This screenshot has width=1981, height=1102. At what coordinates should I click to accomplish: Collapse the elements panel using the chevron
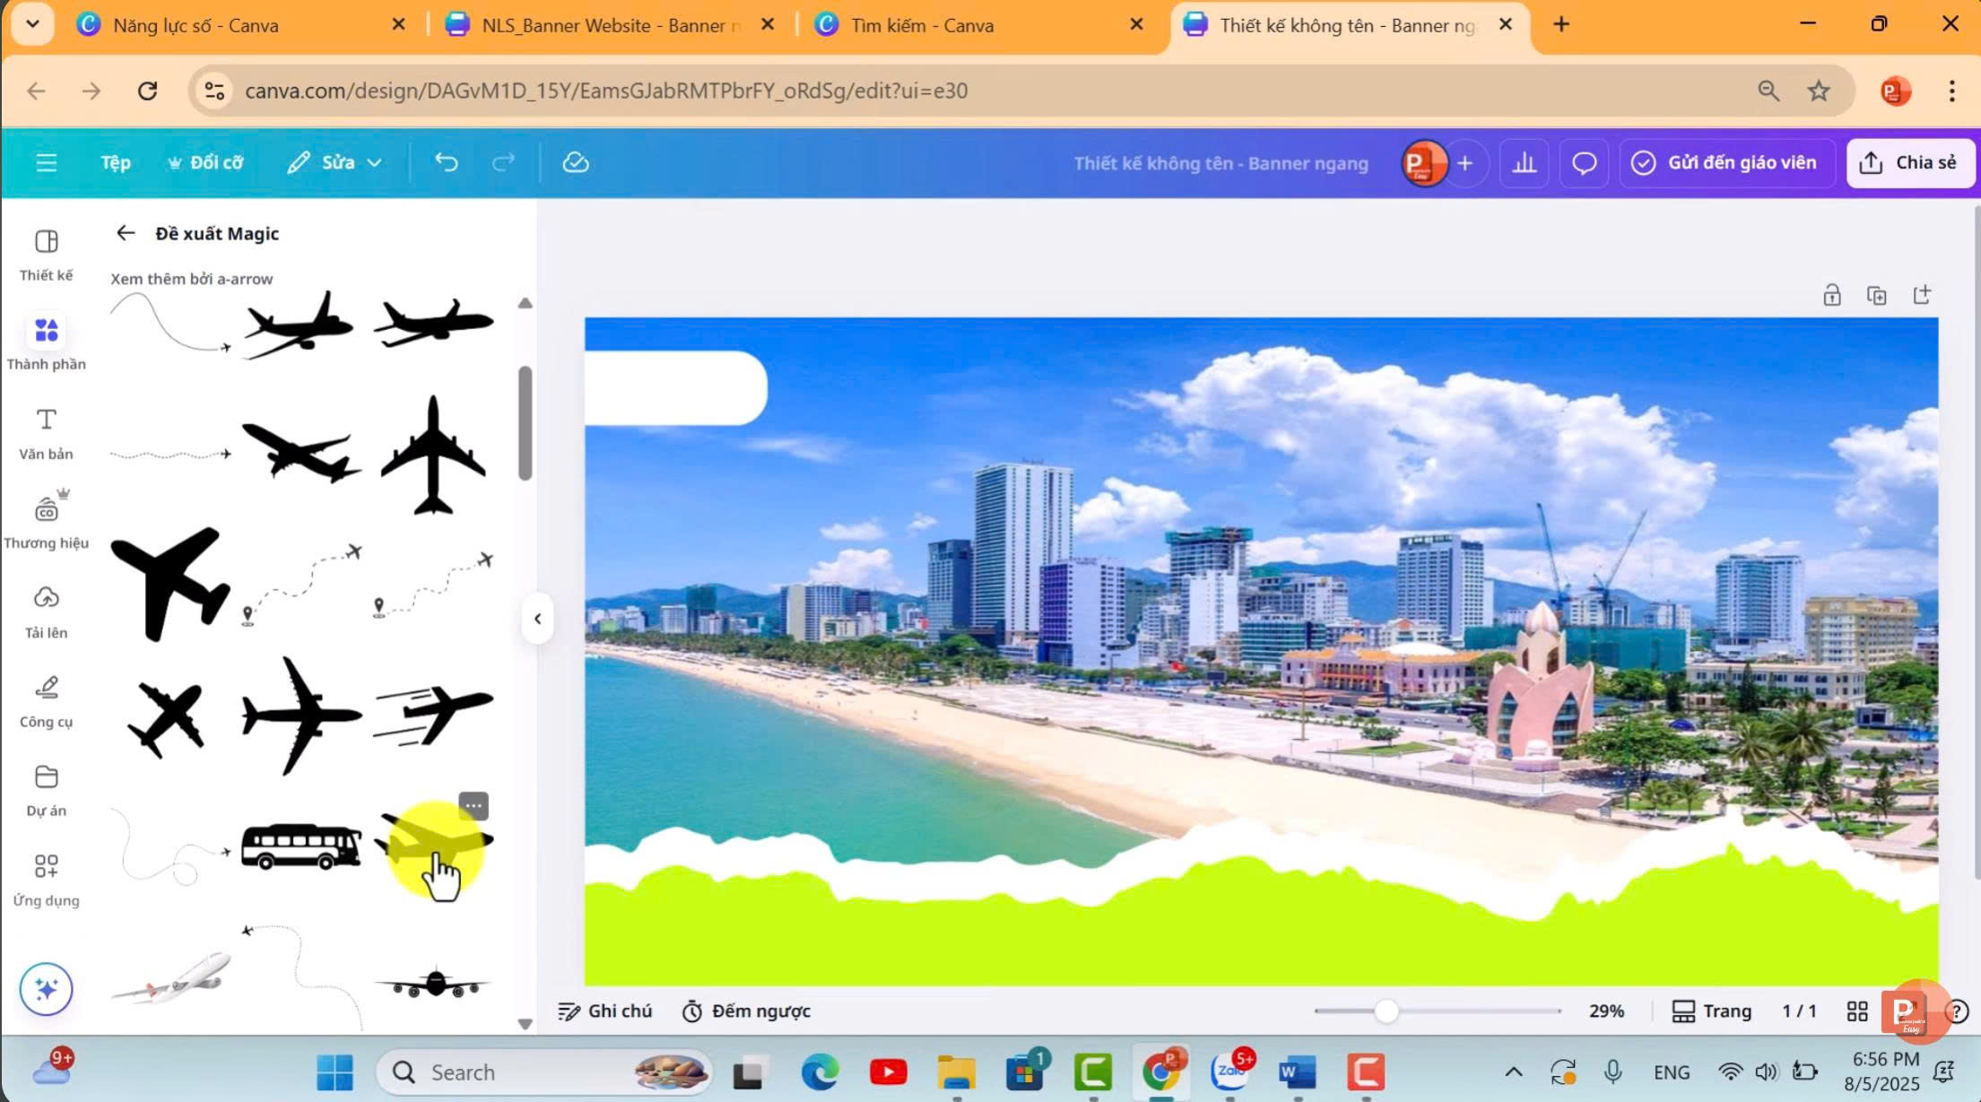point(538,618)
